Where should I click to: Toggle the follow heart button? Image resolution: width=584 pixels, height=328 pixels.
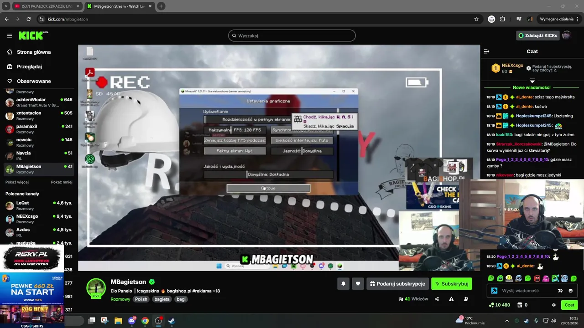[x=358, y=284]
